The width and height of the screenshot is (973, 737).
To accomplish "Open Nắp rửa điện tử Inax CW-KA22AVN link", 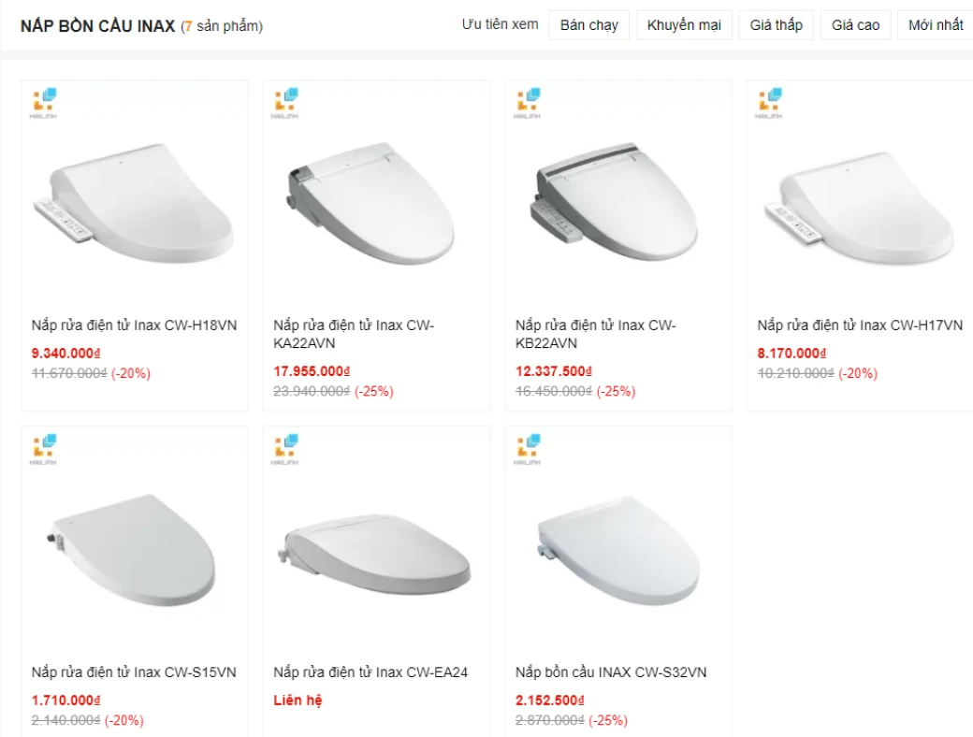I will pos(354,334).
